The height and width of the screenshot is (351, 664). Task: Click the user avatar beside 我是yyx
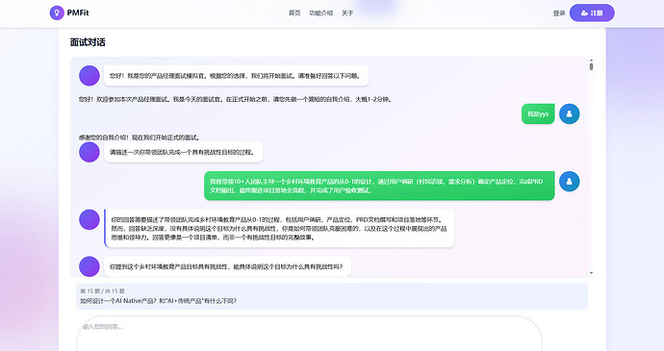(569, 113)
